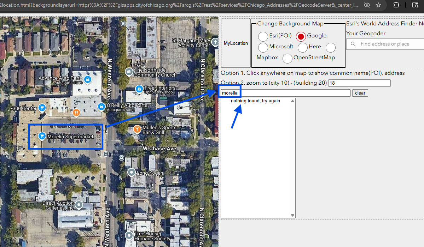Image resolution: width=424 pixels, height=247 pixels.
Task: Click the MyLocation button
Action: [236, 43]
